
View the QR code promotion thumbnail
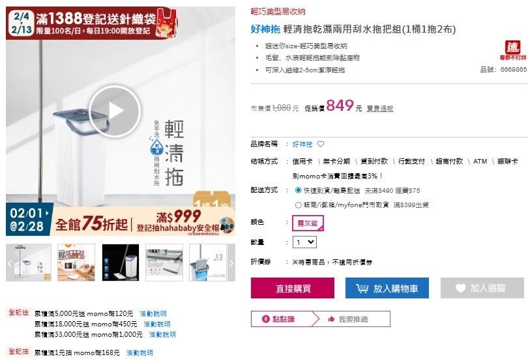(76, 263)
